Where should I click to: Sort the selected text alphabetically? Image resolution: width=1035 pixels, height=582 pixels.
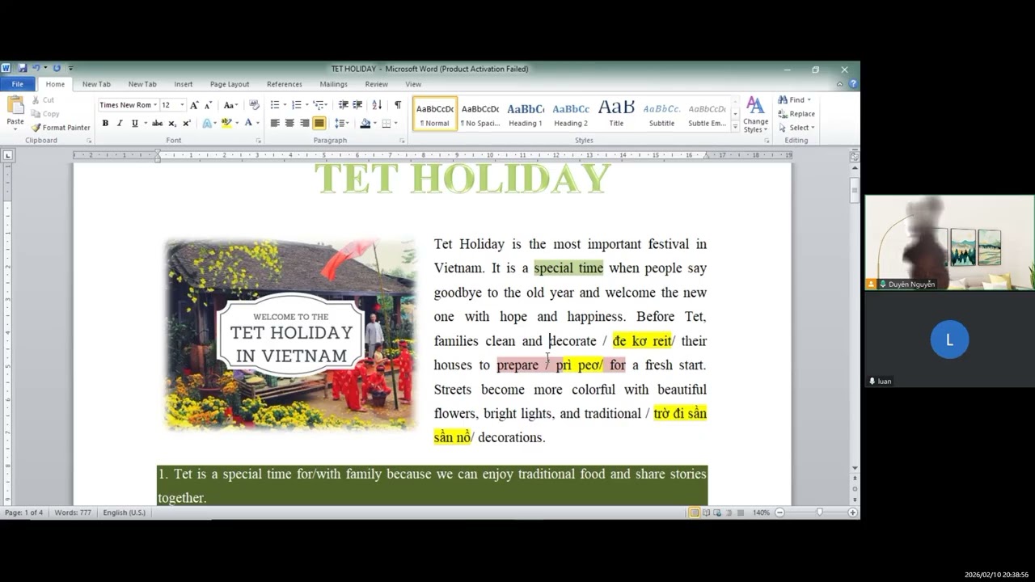(x=377, y=105)
